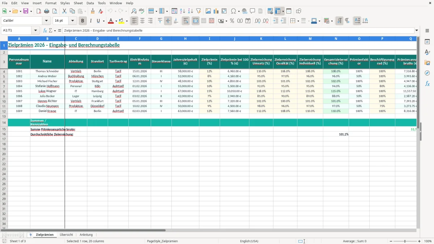This screenshot has width=434, height=244.
Task: Click the Increase Indent icon
Action: [x=276, y=21]
